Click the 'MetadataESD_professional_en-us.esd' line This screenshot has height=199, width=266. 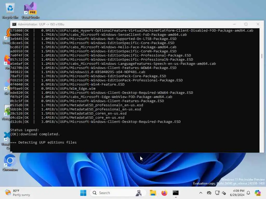[76, 109]
